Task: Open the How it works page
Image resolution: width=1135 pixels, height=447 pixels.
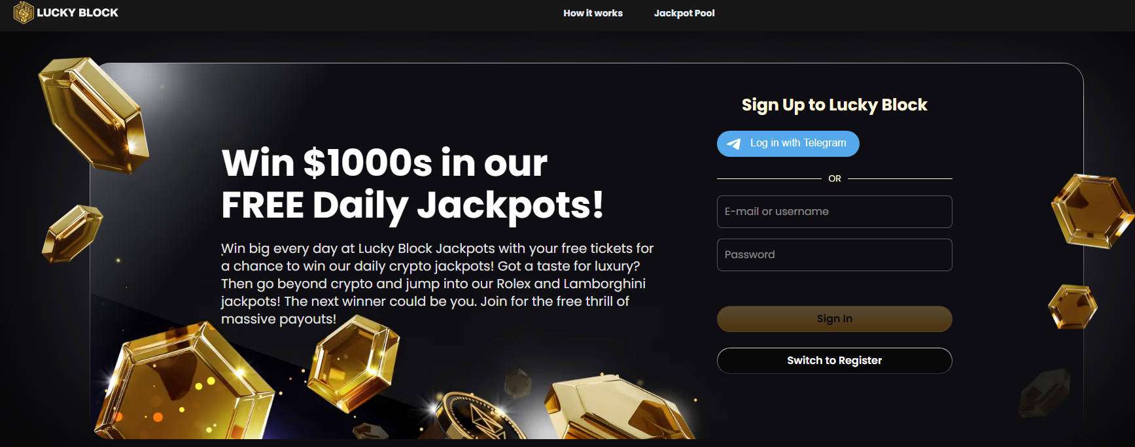Action: [593, 13]
